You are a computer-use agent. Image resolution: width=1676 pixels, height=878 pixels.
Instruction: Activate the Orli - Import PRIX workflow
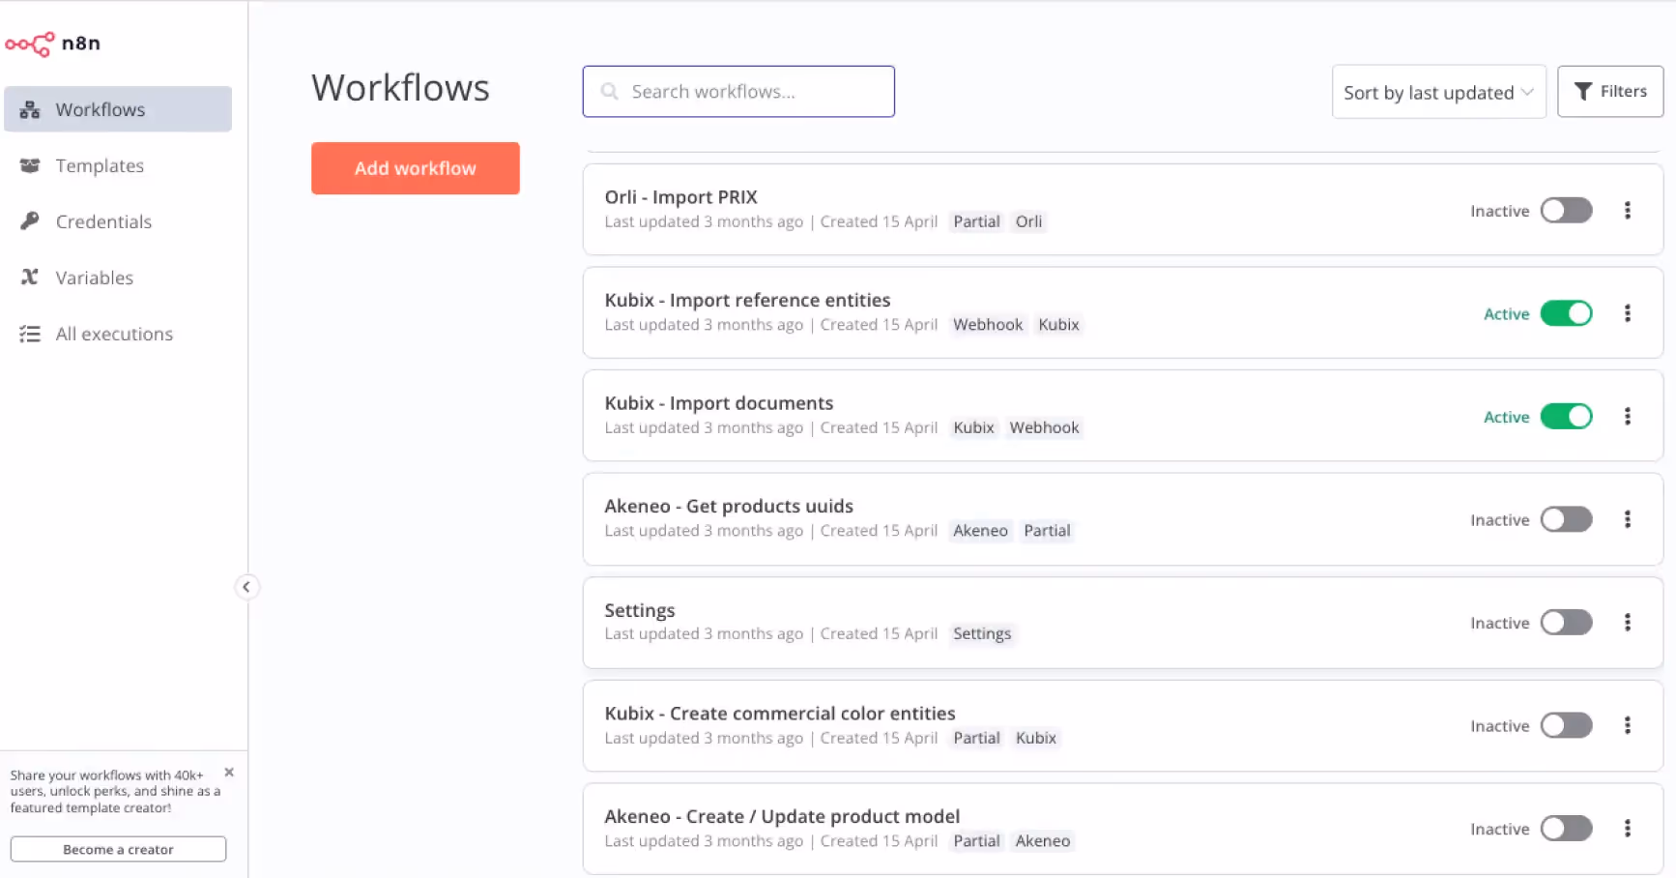[x=1566, y=211]
